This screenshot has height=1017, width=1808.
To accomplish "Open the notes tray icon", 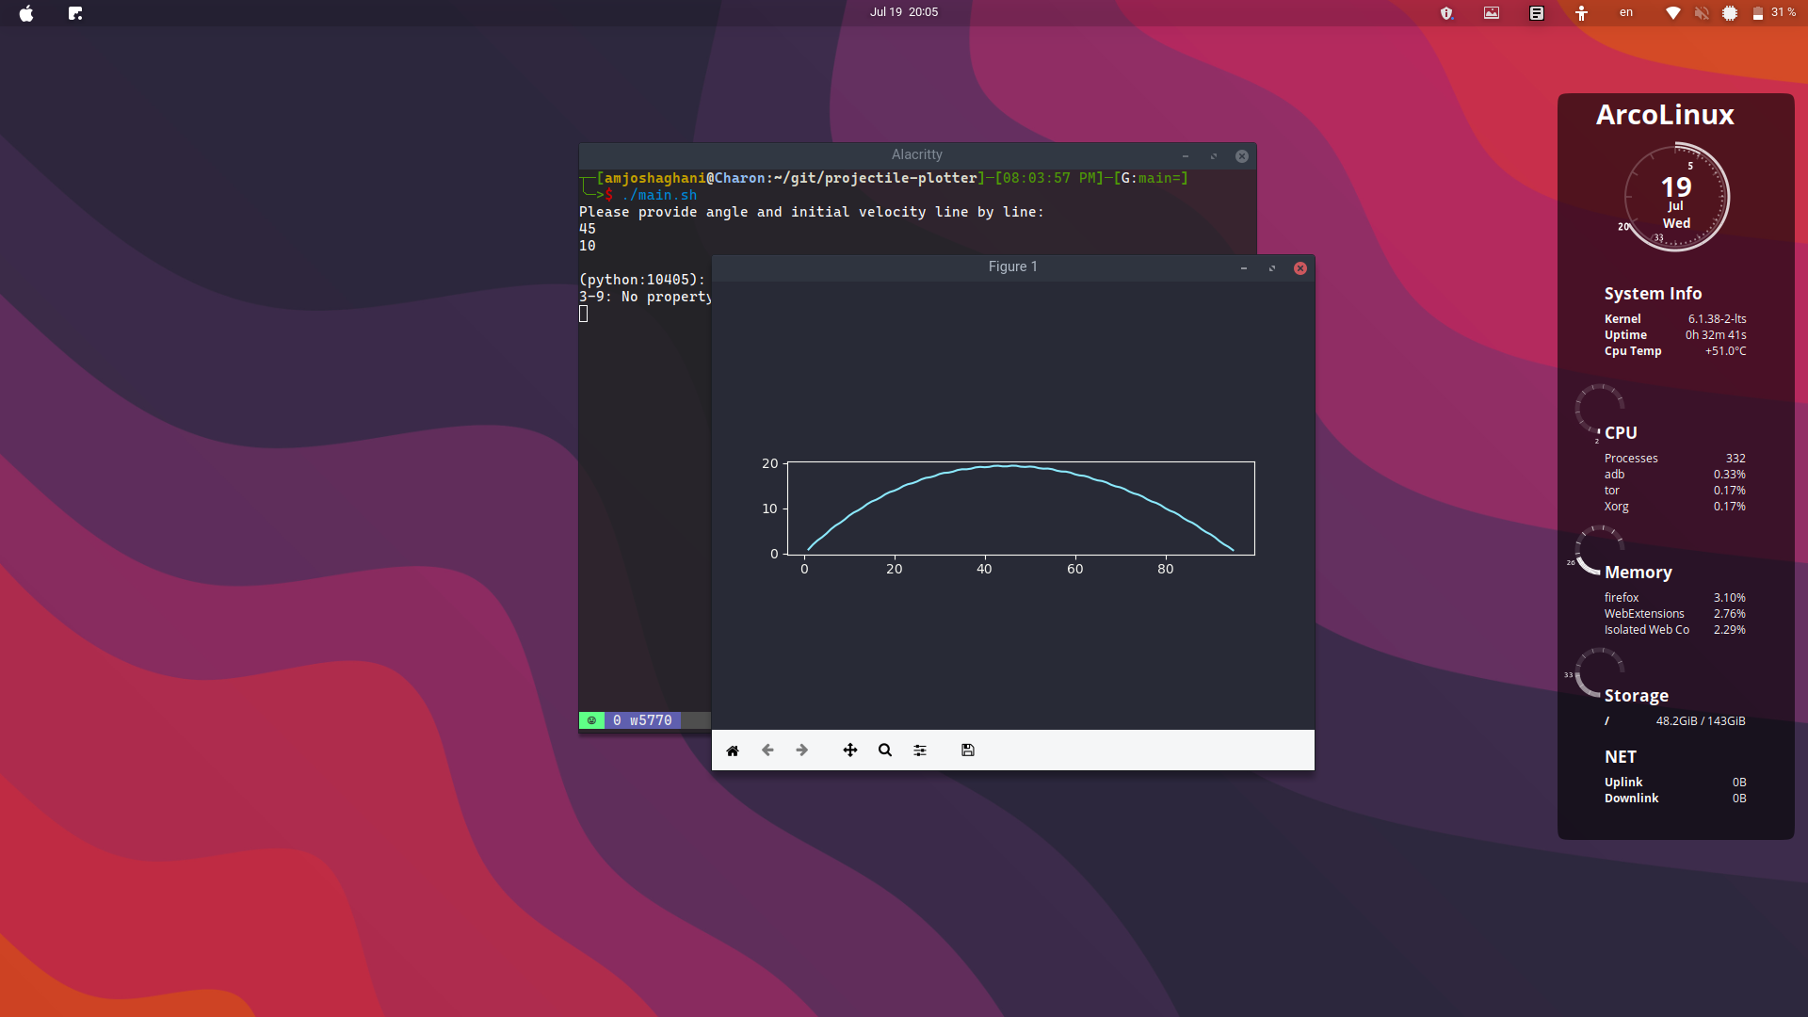I will click(x=1537, y=13).
